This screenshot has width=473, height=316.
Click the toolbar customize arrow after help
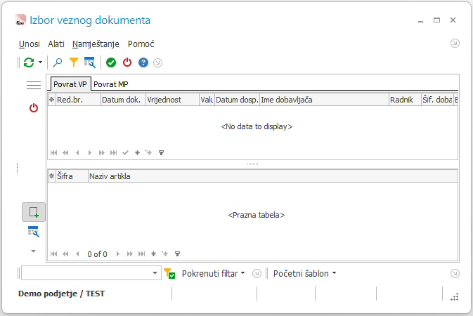(x=157, y=62)
